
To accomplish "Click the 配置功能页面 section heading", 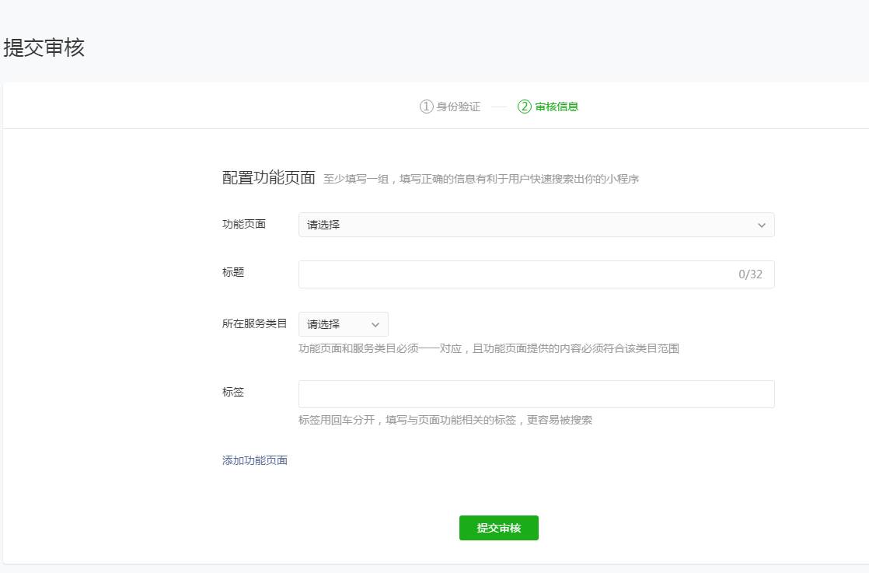I will pyautogui.click(x=268, y=178).
